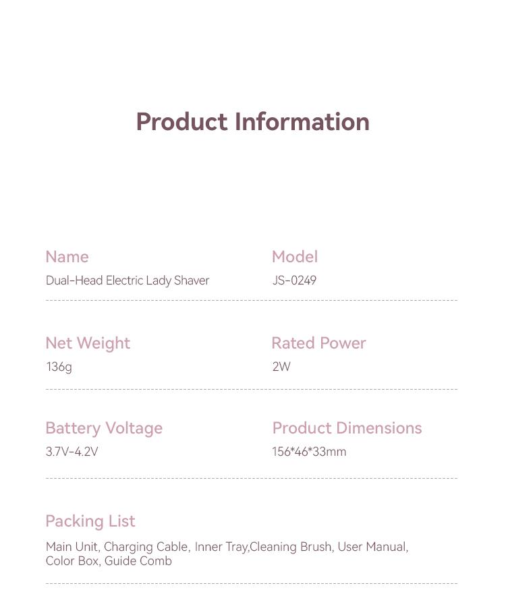Click the 2W power value
The width and height of the screenshot is (506, 594).
(x=281, y=367)
